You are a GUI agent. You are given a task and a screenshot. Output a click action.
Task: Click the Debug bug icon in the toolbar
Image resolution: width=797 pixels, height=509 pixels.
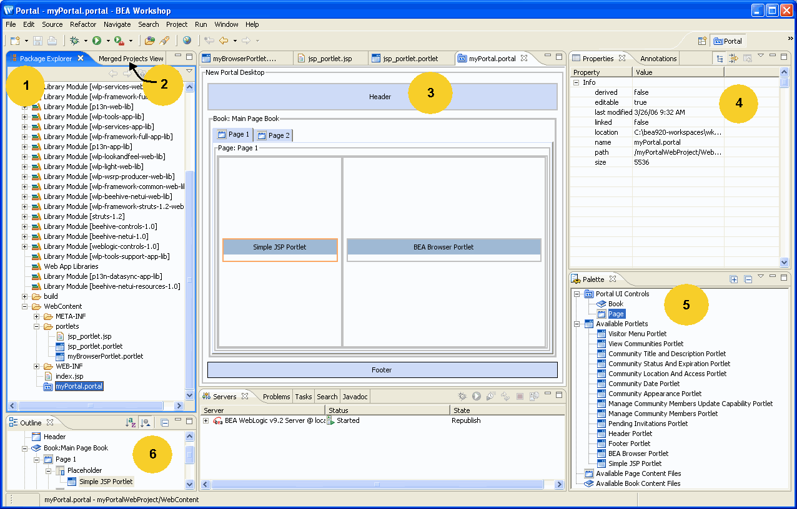coord(74,41)
